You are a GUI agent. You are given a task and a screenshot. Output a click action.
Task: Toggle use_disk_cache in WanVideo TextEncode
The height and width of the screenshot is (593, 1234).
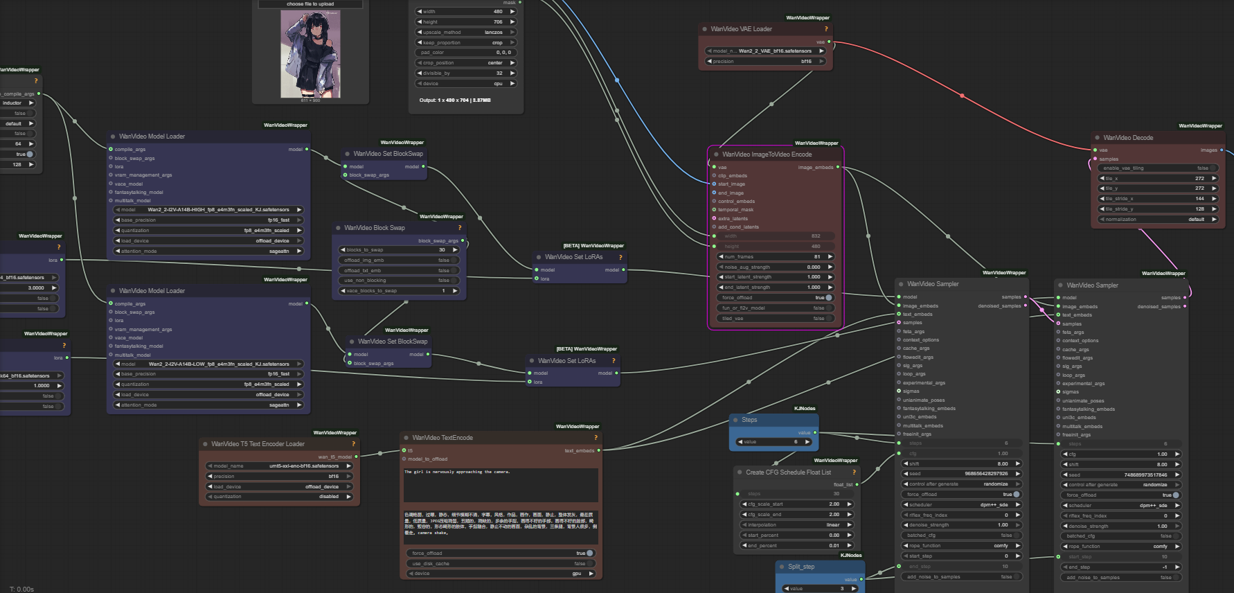(x=501, y=564)
